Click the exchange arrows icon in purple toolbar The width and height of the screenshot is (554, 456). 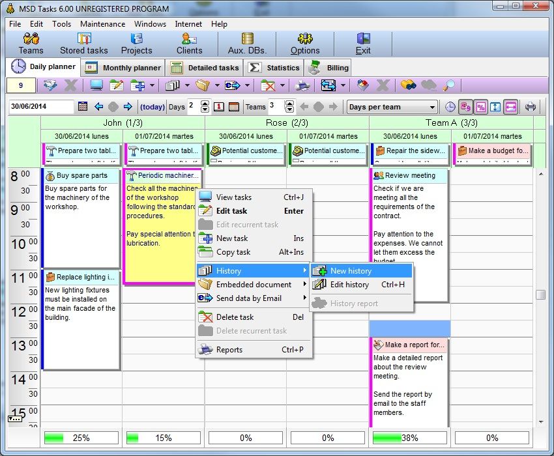(328, 85)
